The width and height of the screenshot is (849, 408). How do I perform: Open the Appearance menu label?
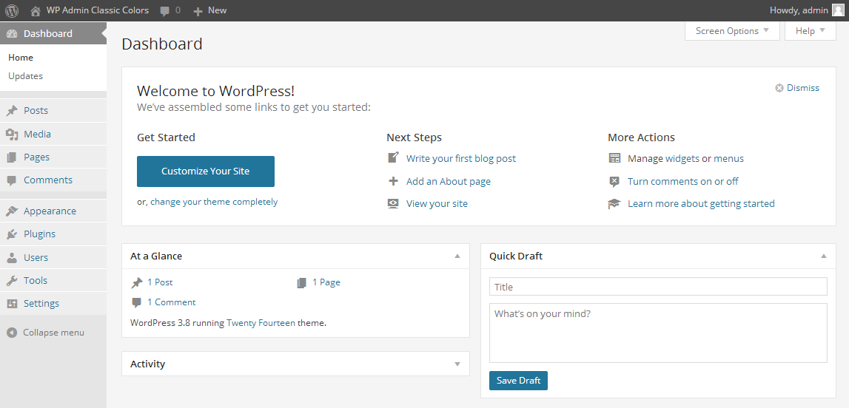pos(50,211)
